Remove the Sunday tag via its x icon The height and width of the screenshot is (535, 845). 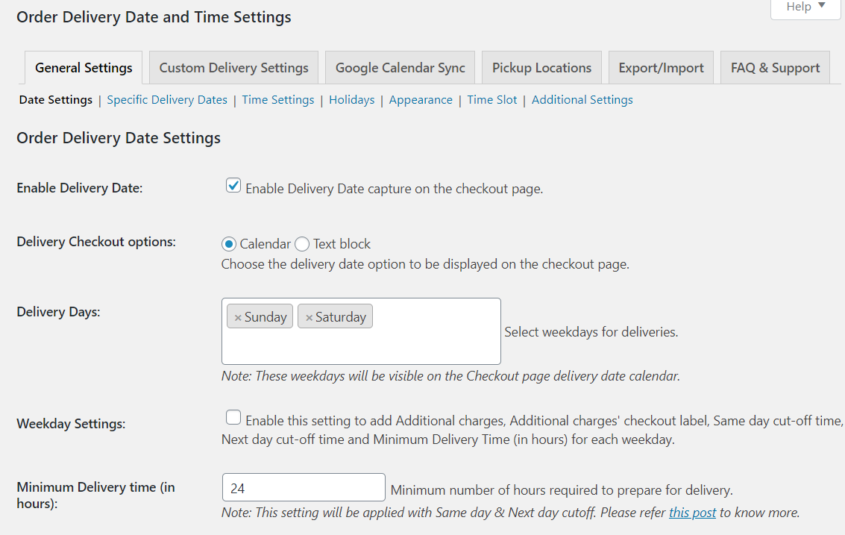click(238, 318)
